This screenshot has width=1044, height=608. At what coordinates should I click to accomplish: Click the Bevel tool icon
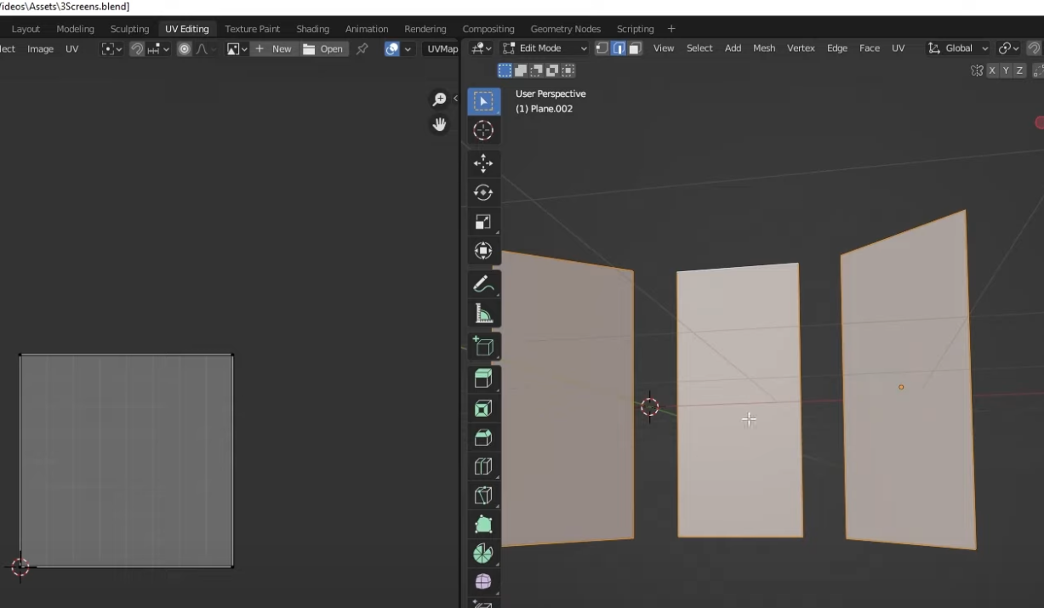tap(483, 438)
